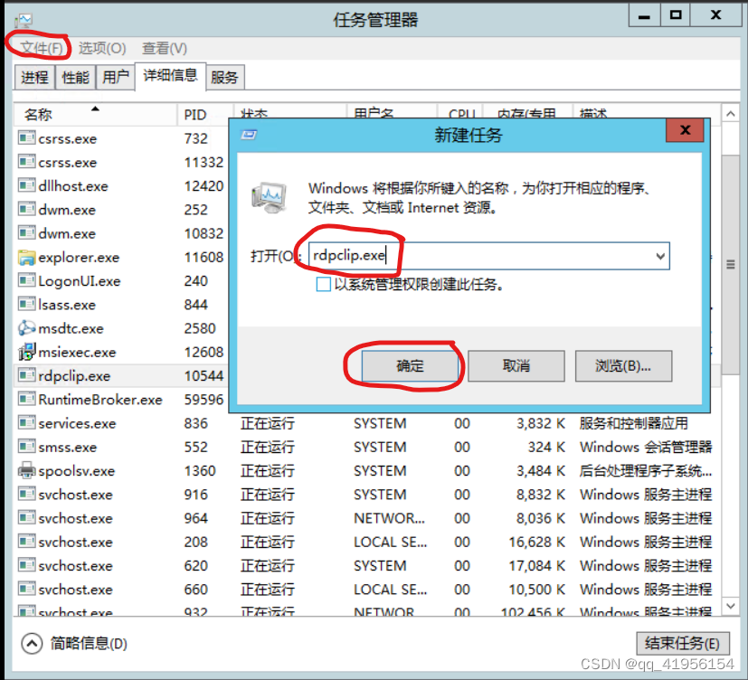Open the 选项(O) menu

pyautogui.click(x=102, y=48)
